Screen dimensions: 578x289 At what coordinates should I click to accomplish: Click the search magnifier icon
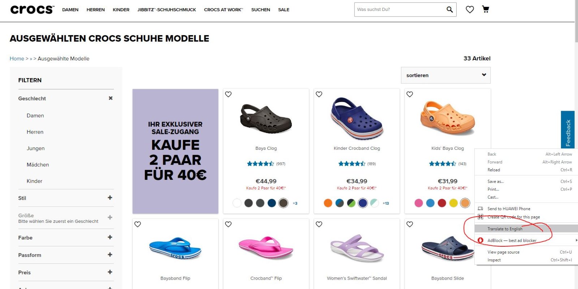point(449,9)
